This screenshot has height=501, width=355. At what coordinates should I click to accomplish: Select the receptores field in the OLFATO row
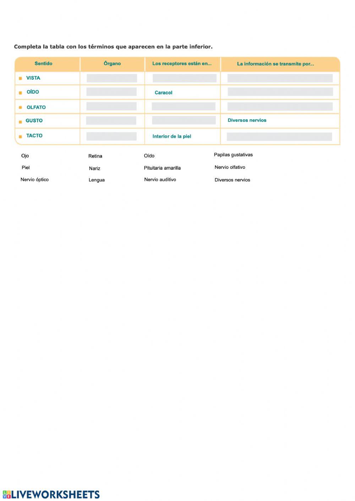pos(184,106)
